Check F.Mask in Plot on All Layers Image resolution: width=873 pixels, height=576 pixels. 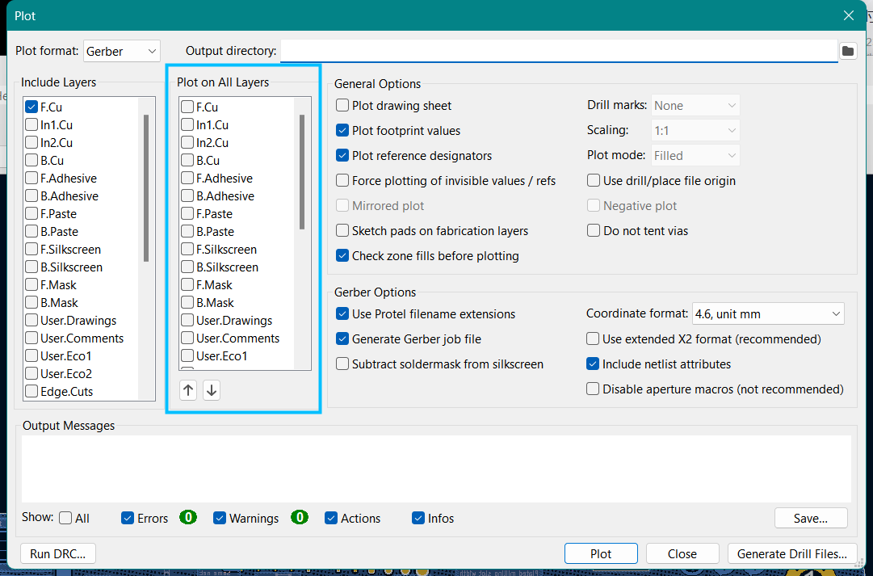click(x=187, y=285)
